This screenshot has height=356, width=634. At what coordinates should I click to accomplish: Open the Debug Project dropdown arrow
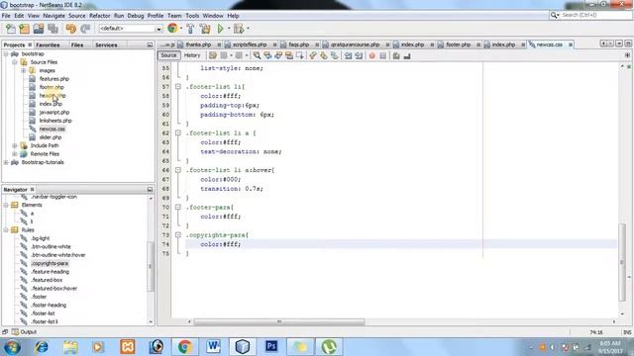[248, 29]
